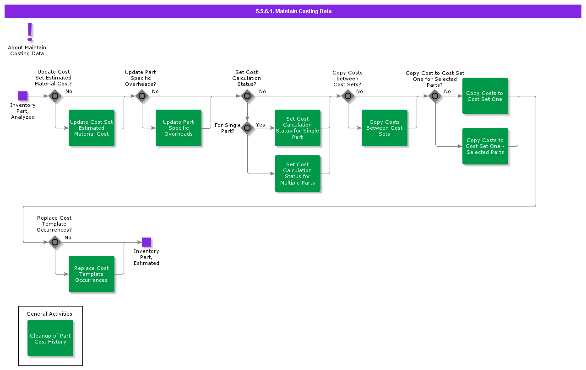
Task: Select the For Single Part decision diamond
Action: click(247, 128)
